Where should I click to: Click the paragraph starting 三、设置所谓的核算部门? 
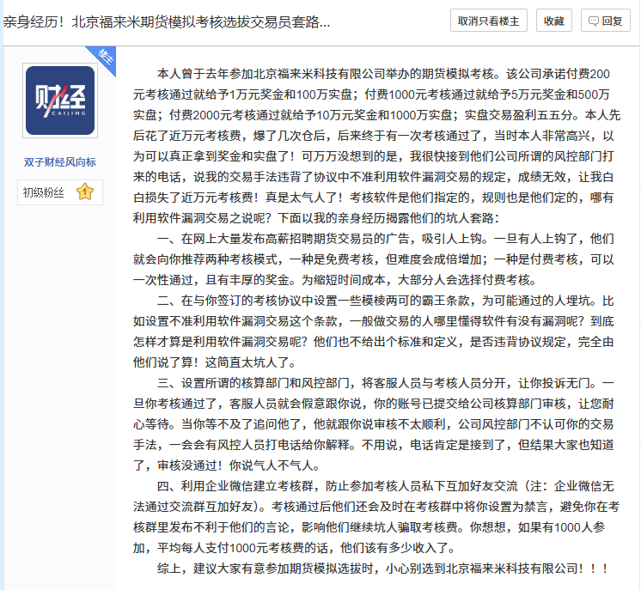373,424
